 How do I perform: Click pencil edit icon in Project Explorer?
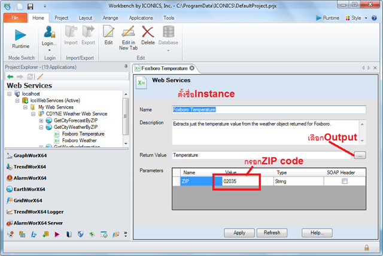pyautogui.click(x=40, y=77)
